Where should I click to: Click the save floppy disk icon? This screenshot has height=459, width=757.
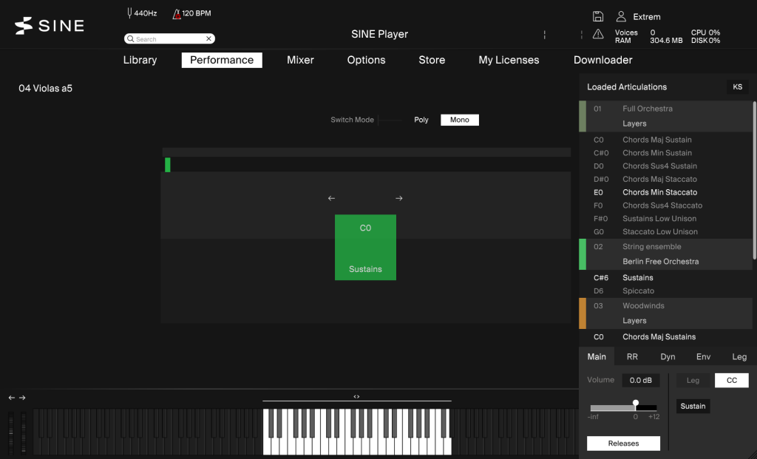click(x=597, y=16)
